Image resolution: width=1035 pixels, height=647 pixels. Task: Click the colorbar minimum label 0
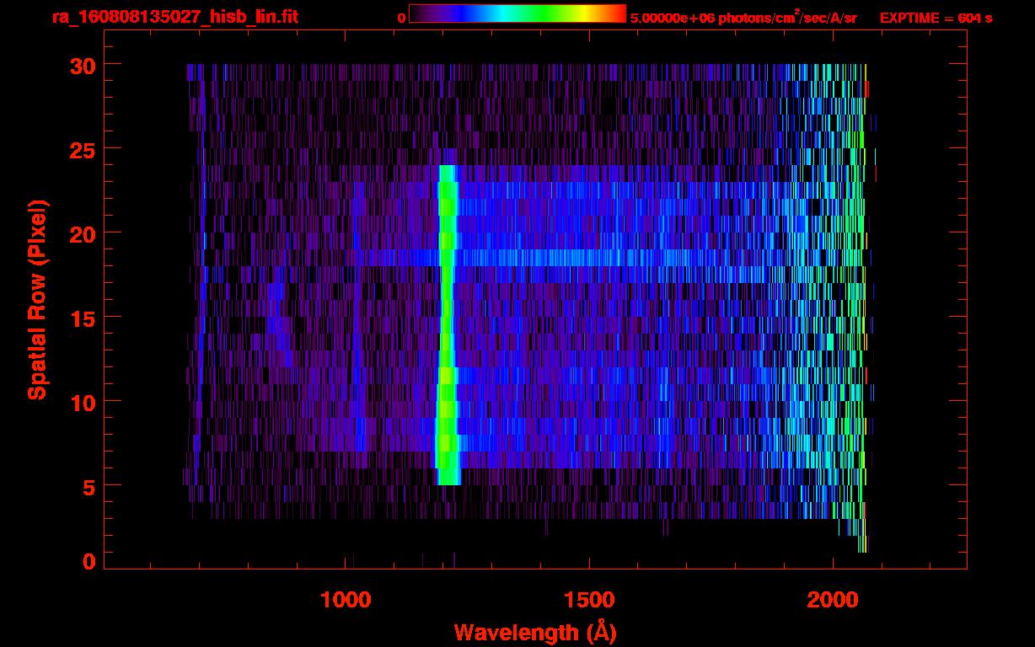(401, 18)
